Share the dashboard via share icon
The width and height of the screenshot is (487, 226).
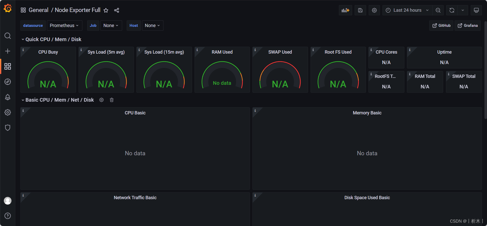(x=117, y=10)
